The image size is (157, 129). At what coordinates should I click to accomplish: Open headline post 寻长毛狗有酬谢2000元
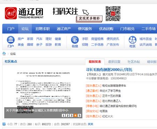click(x=109, y=70)
